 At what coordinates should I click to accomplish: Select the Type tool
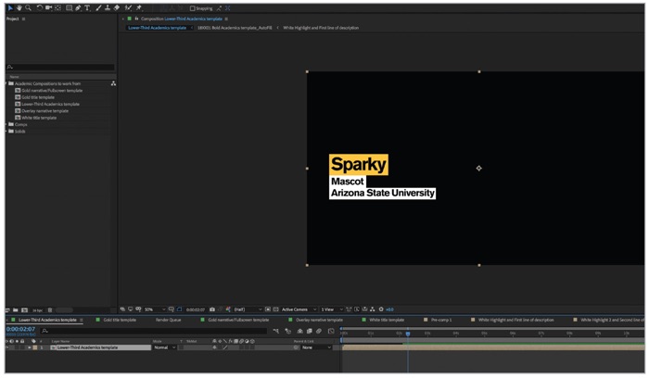pos(87,7)
